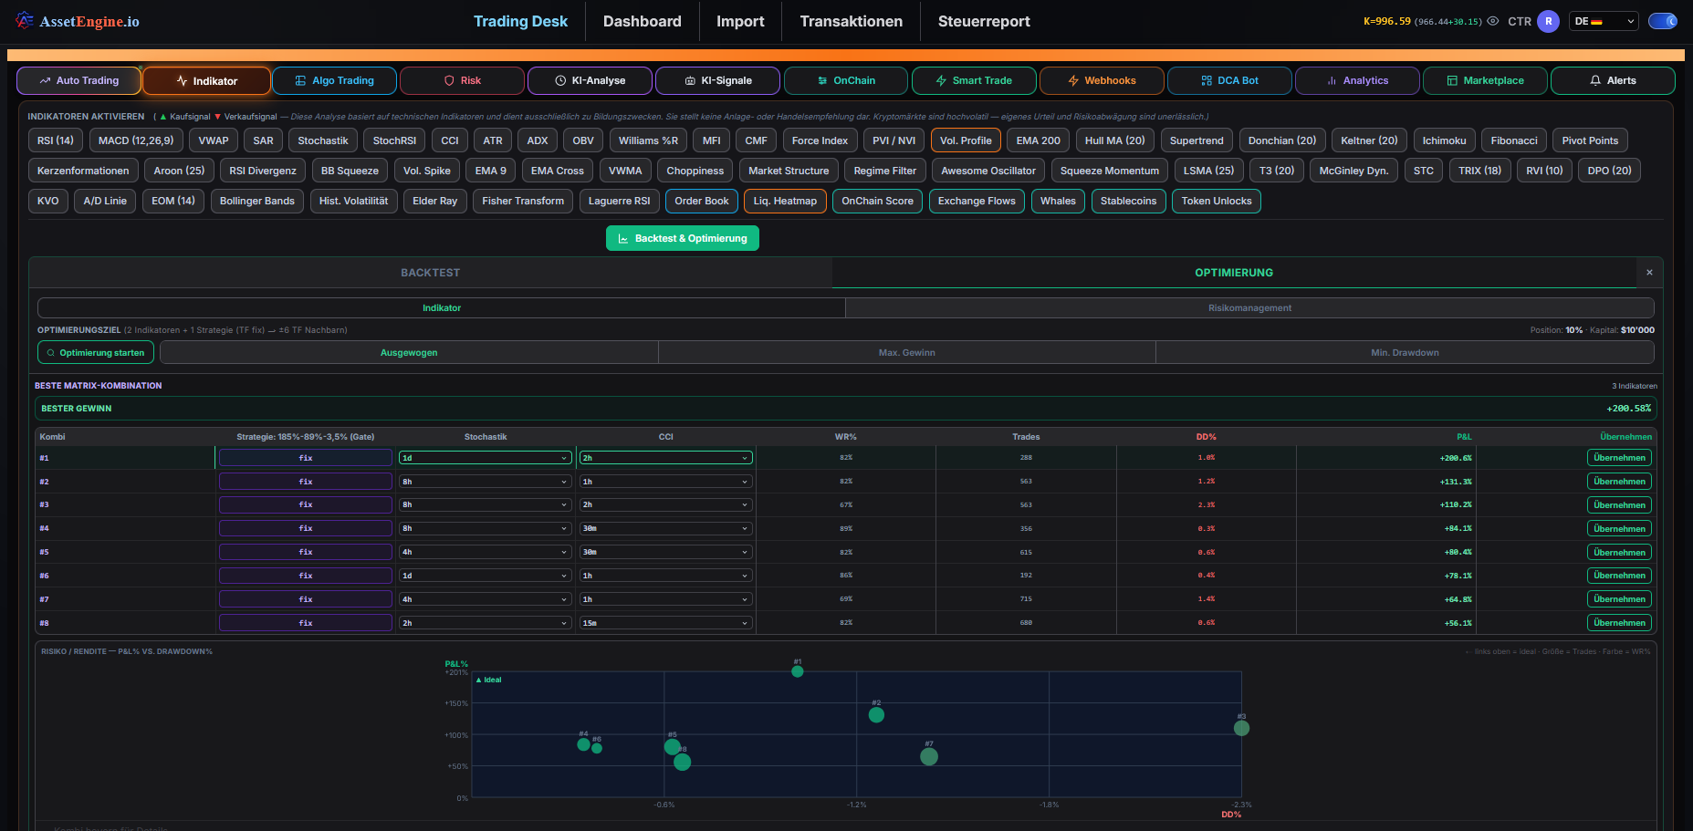Disable the Vol. Profile indicator

(966, 140)
